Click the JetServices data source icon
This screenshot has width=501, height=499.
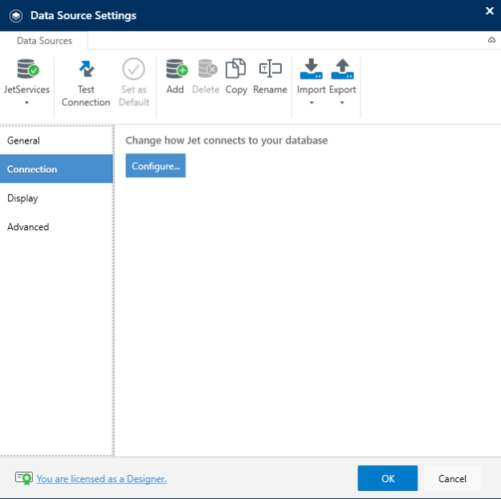(28, 69)
